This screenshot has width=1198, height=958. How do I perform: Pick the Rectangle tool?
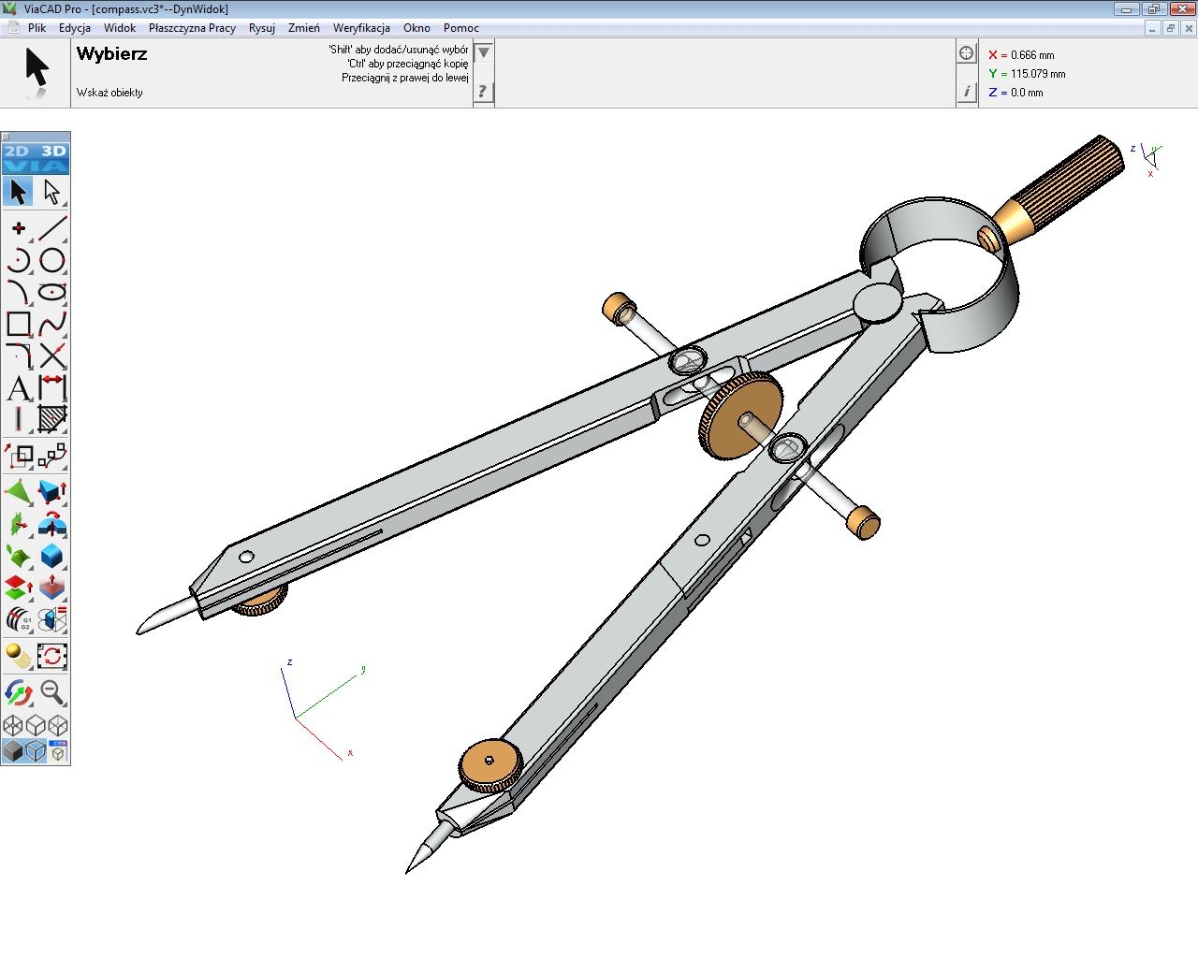(19, 324)
